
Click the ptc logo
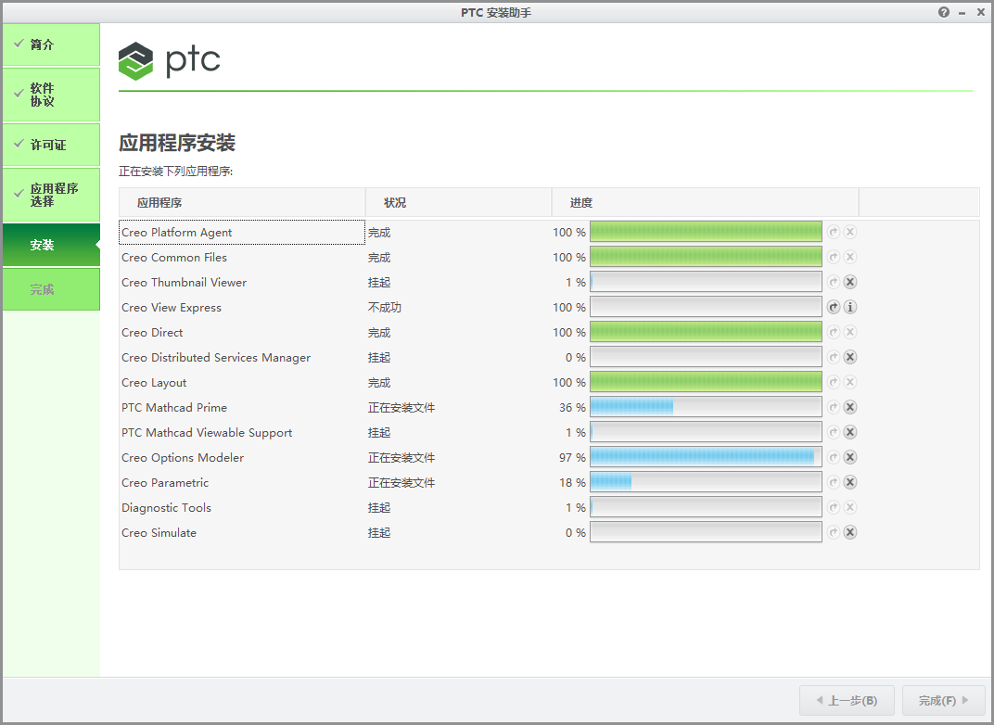click(170, 61)
